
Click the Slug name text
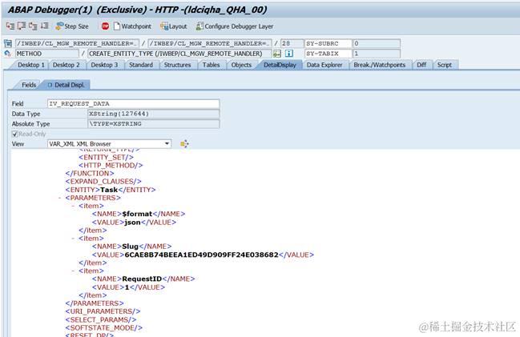pyautogui.click(x=130, y=247)
